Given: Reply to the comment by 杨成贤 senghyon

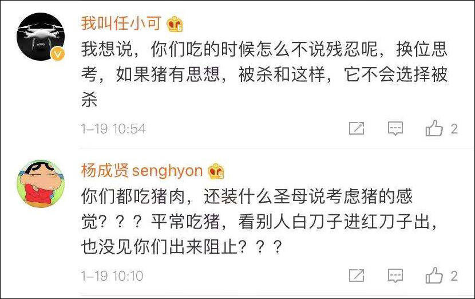Looking at the screenshot, I should (395, 276).
